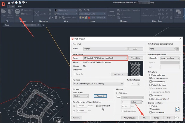Screen dimensions: 185x123
Task: Click the Open folder icon in ribbon
Action: pos(4,11)
